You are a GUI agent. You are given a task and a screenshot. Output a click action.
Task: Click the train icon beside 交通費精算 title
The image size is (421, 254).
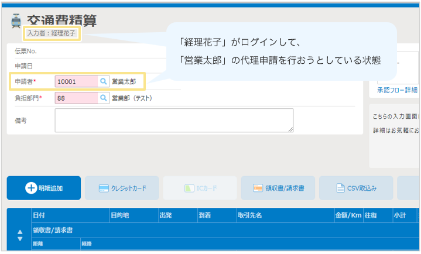click(x=16, y=21)
